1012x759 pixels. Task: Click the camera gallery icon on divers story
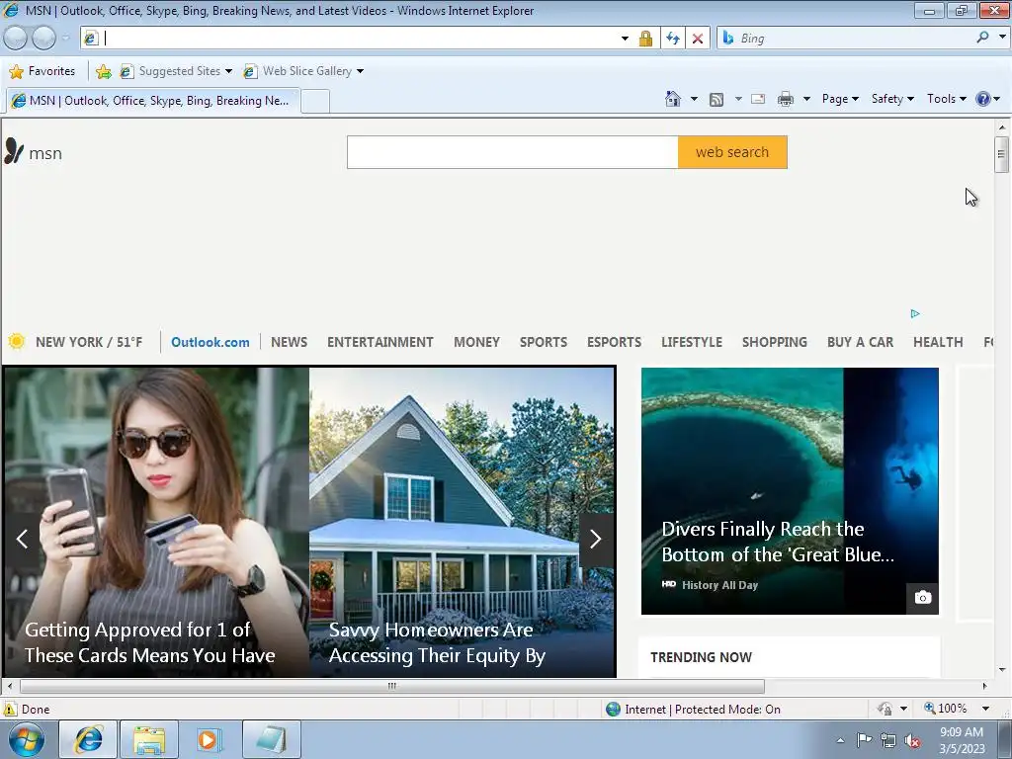click(x=923, y=598)
